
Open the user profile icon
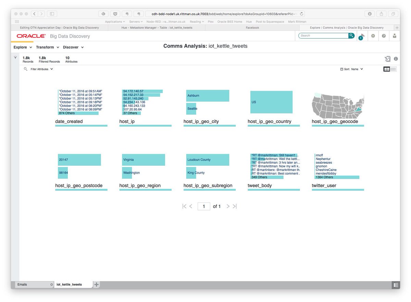[x=395, y=36]
